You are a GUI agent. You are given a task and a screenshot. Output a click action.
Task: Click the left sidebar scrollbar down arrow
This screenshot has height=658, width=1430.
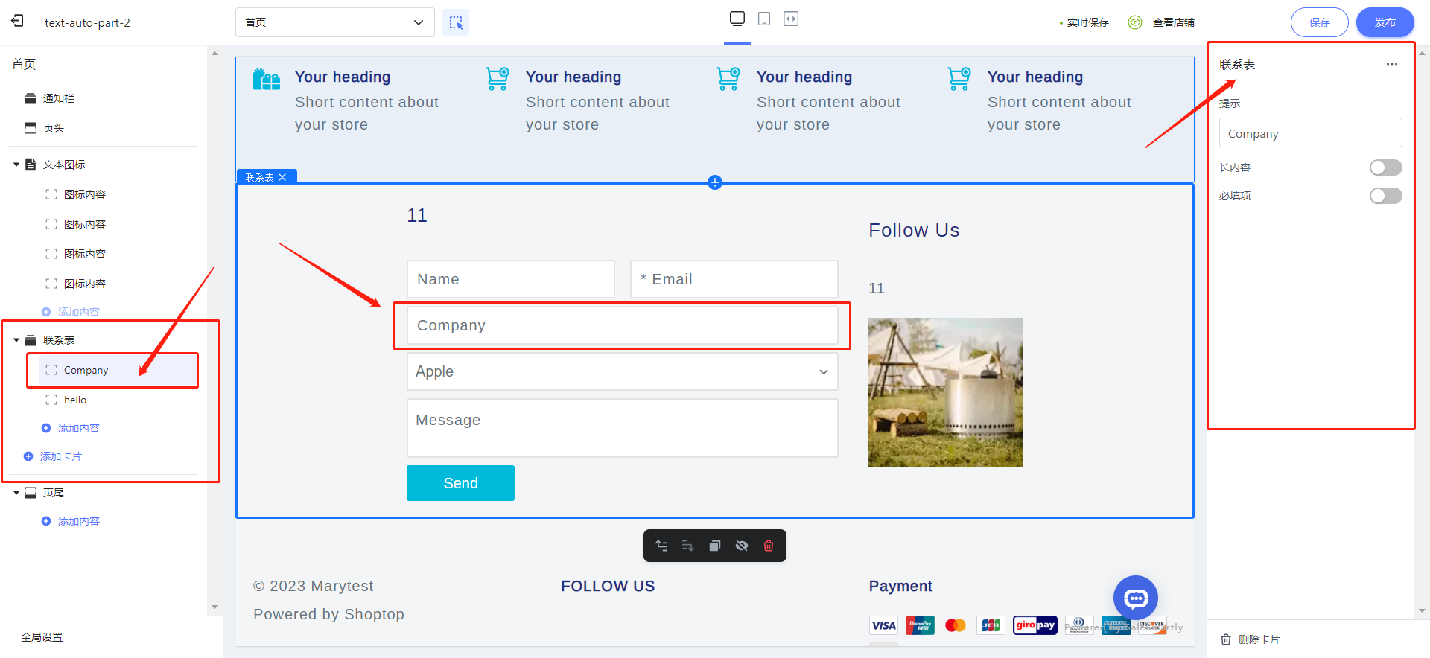click(214, 607)
